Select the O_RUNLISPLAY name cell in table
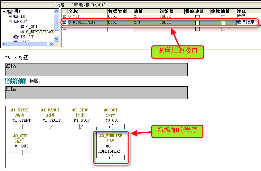261x171 pixels. pyautogui.click(x=88, y=22)
